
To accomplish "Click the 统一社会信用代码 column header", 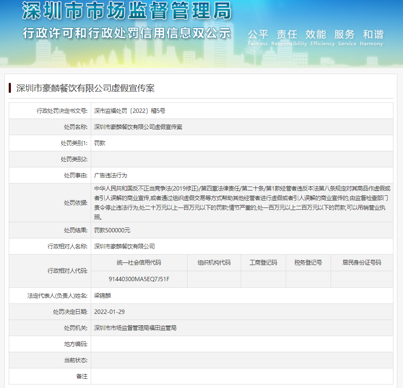I will pos(139,262).
